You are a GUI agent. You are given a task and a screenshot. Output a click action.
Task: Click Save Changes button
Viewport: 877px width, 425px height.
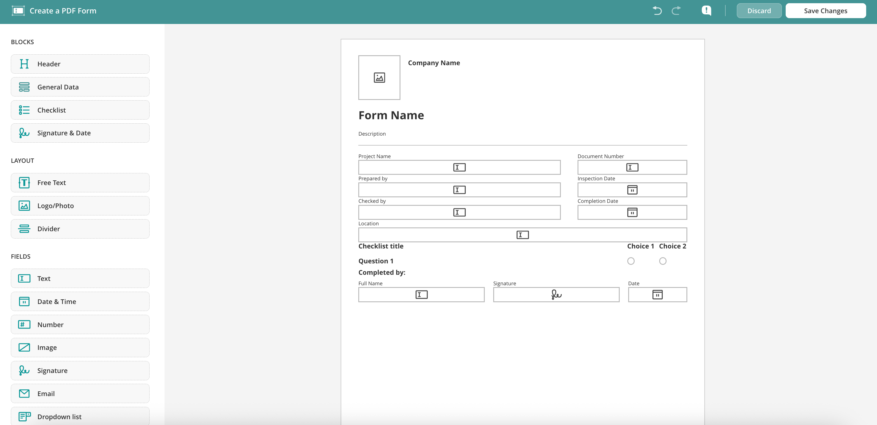pyautogui.click(x=825, y=11)
